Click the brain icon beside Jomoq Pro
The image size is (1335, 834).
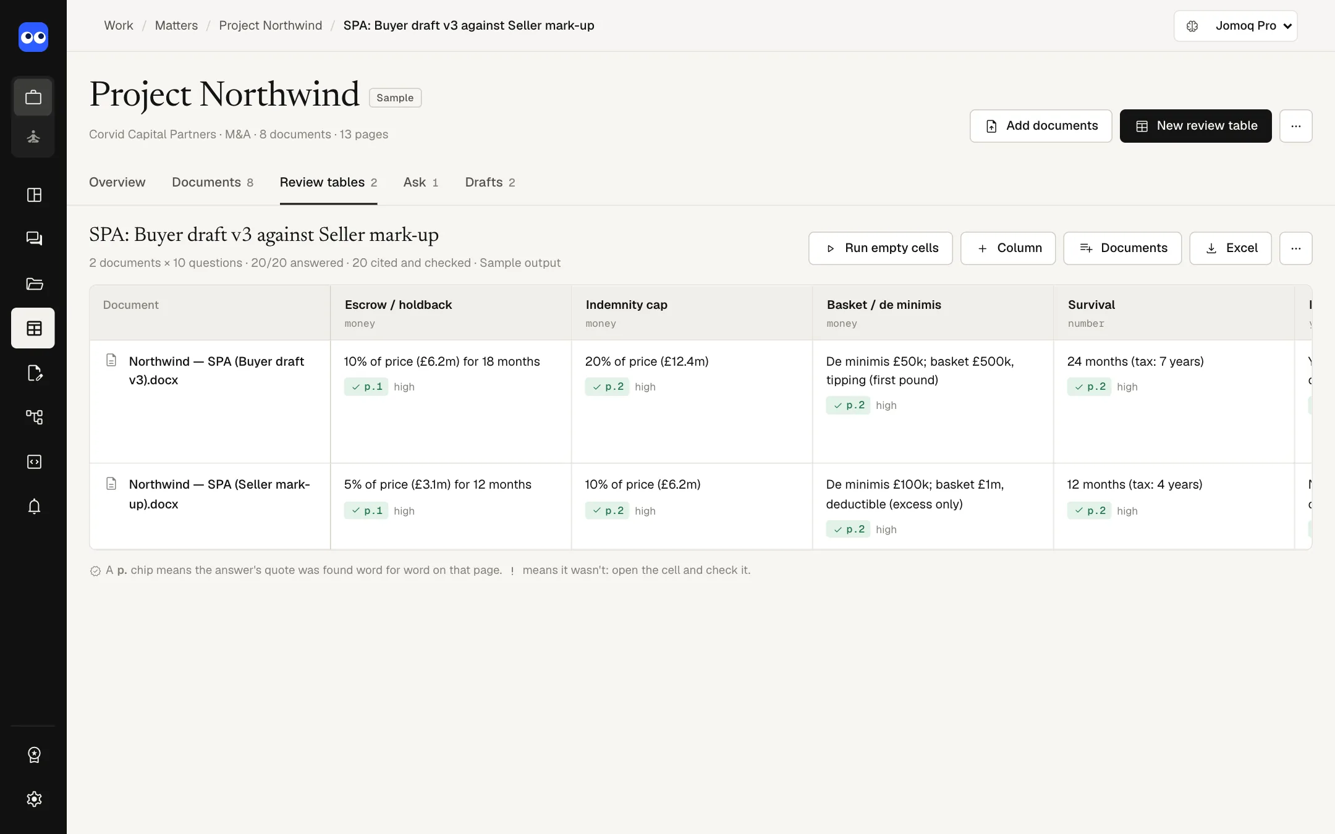click(x=1192, y=26)
